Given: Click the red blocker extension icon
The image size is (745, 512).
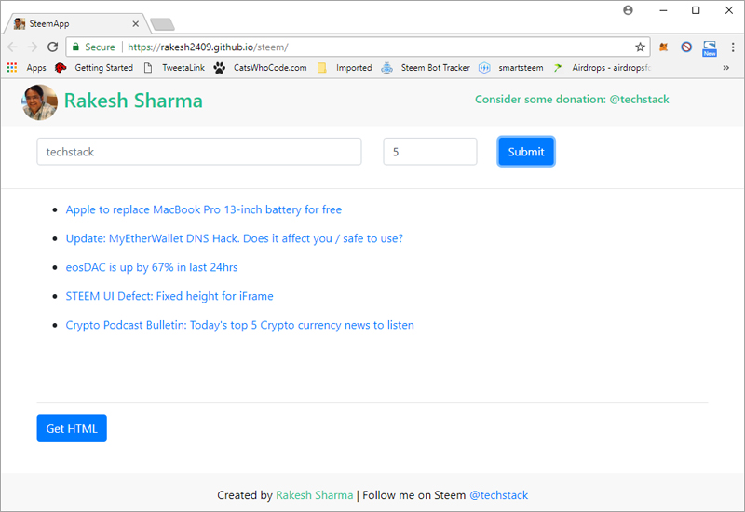Looking at the screenshot, I should [x=686, y=47].
